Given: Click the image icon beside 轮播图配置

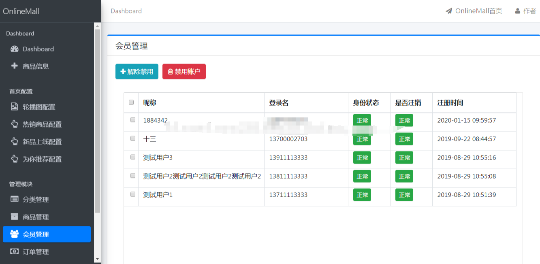Looking at the screenshot, I should tap(15, 107).
